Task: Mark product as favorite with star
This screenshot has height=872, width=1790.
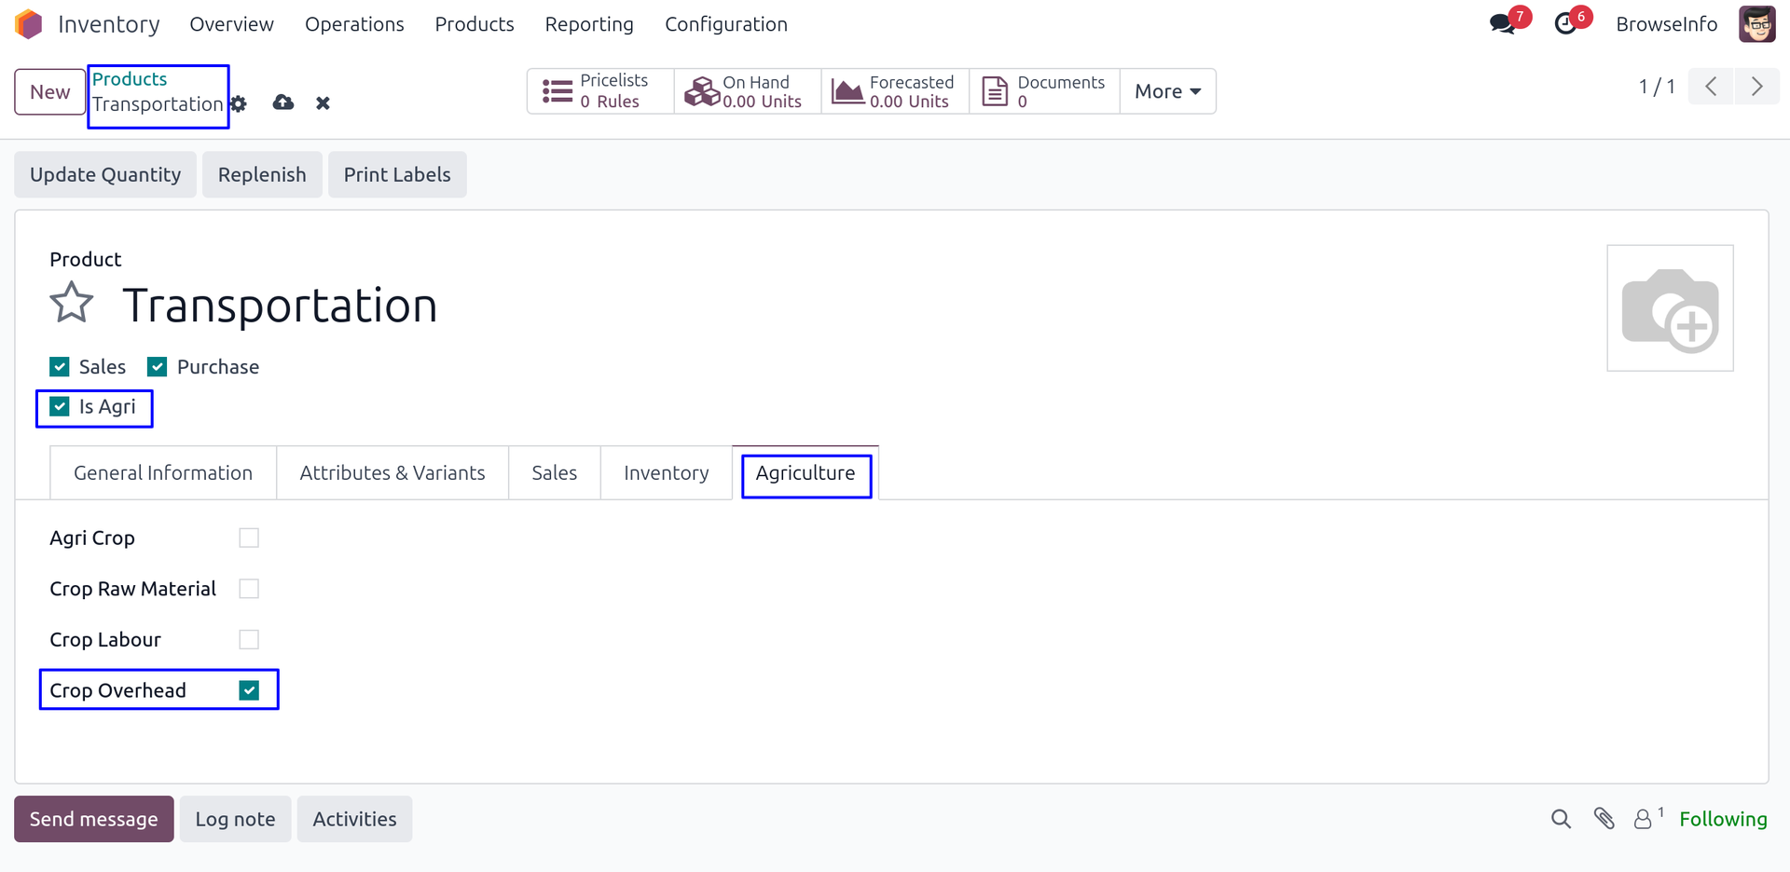Action: pyautogui.click(x=72, y=304)
